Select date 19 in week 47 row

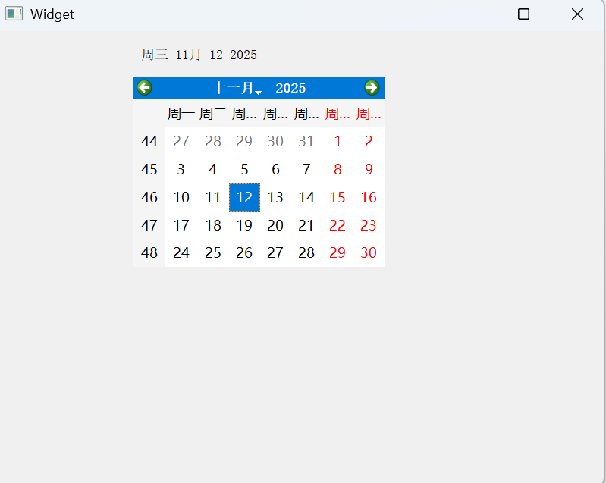244,225
